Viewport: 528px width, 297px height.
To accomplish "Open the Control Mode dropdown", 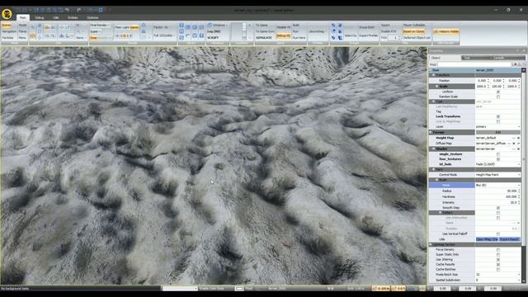I will [497, 175].
